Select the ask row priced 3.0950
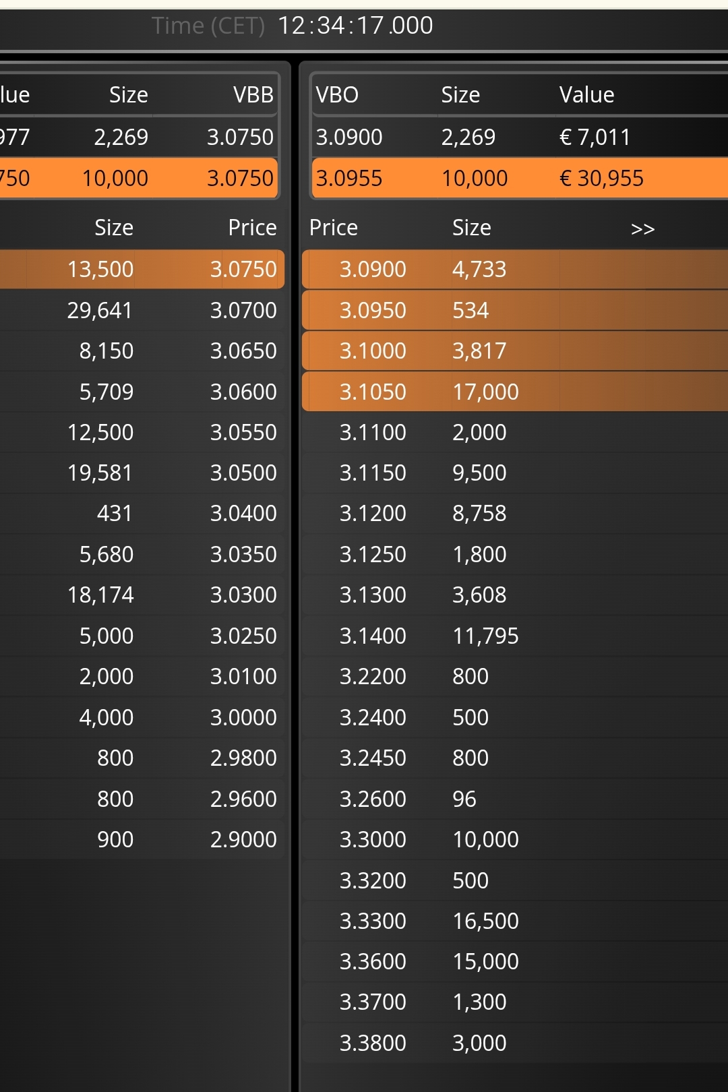Image resolution: width=728 pixels, height=1092 pixels. coord(515,310)
